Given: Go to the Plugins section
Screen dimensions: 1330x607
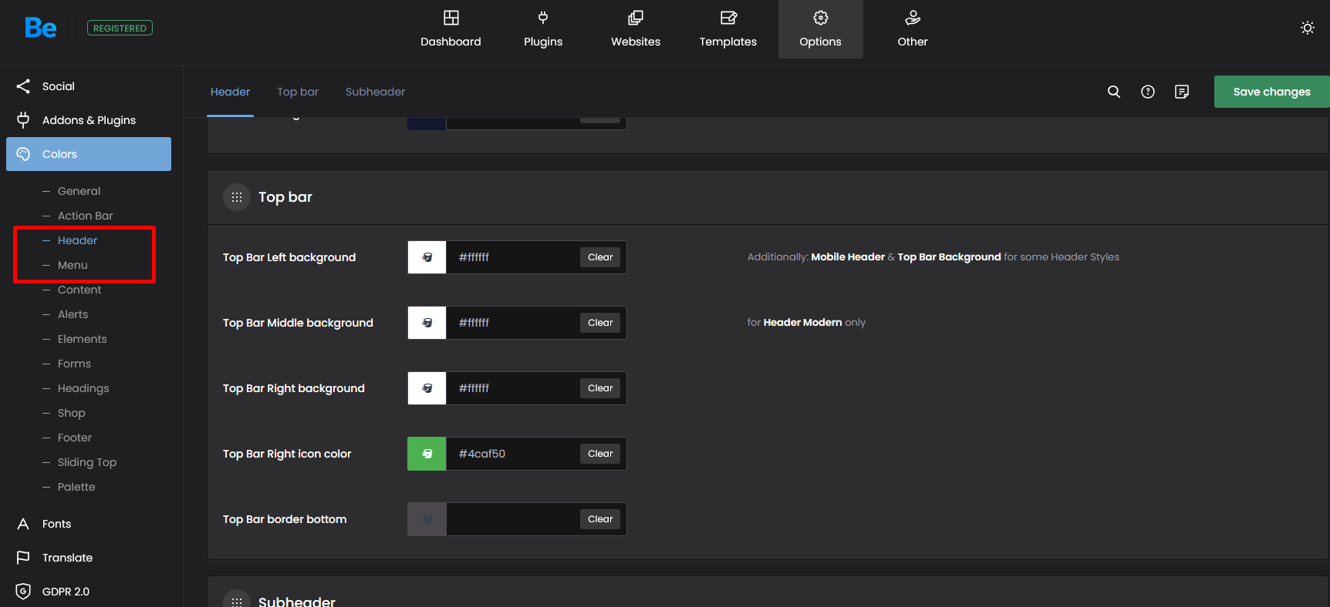Looking at the screenshot, I should 542,29.
